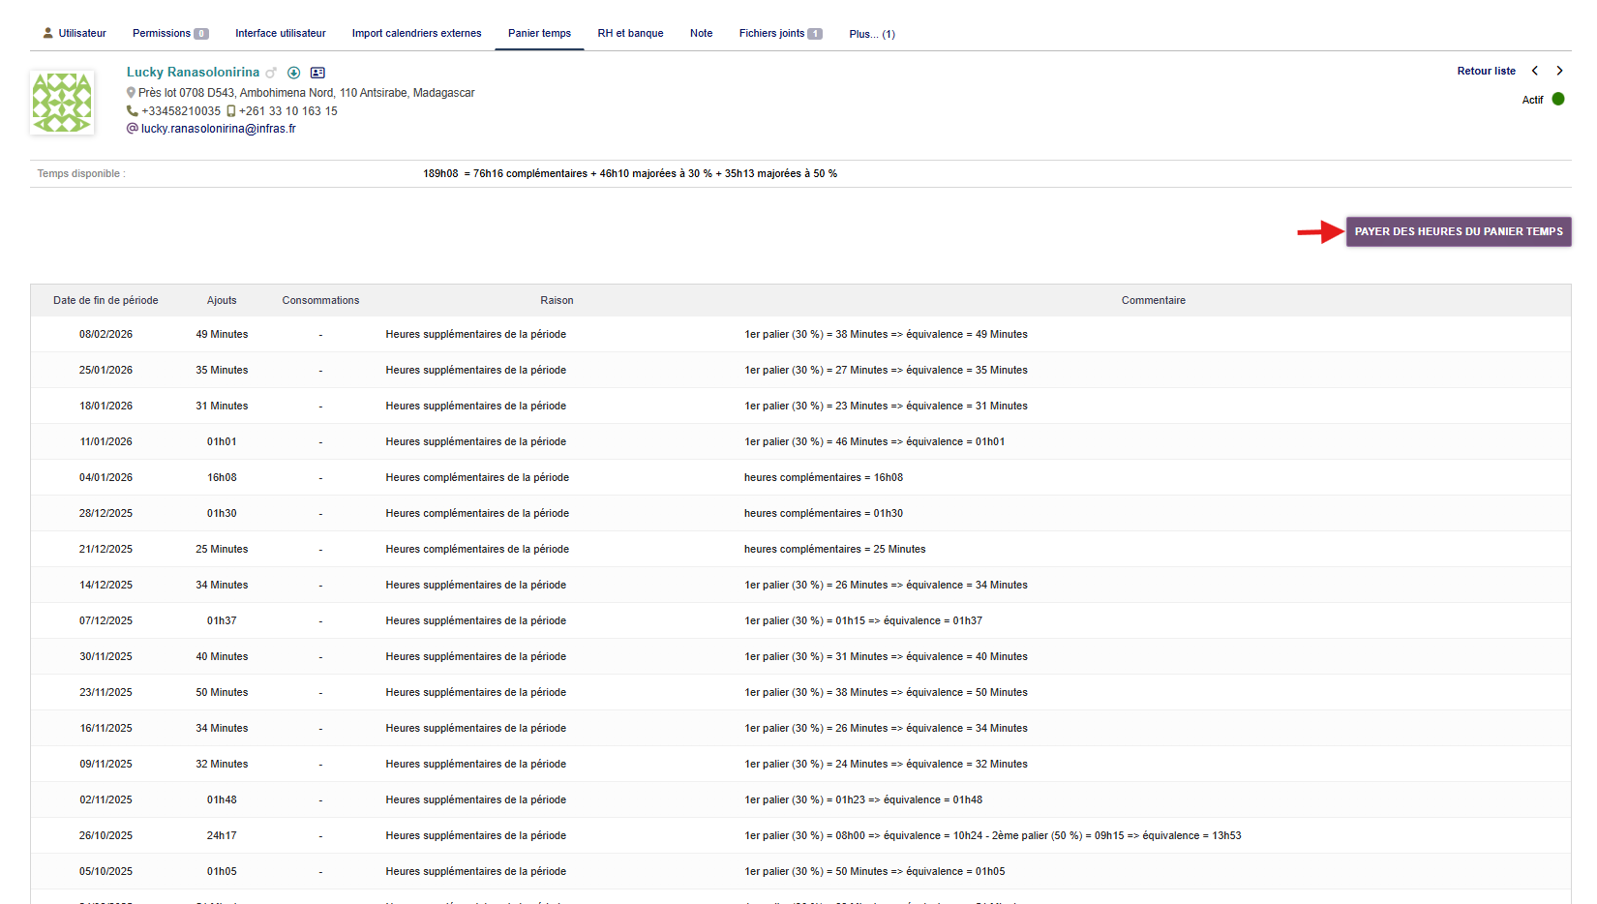Click the download circle icon beside user name
The width and height of the screenshot is (1597, 904).
pyautogui.click(x=293, y=73)
